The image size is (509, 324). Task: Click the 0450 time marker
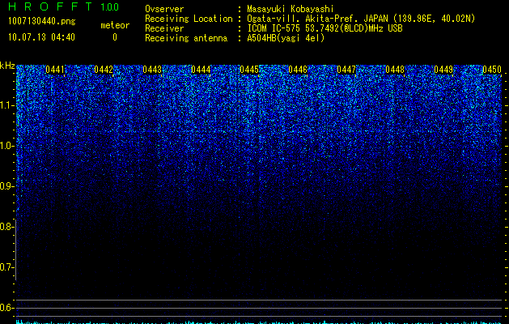[x=492, y=70]
